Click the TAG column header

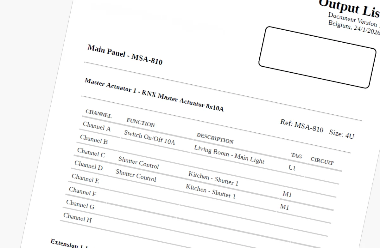(296, 155)
